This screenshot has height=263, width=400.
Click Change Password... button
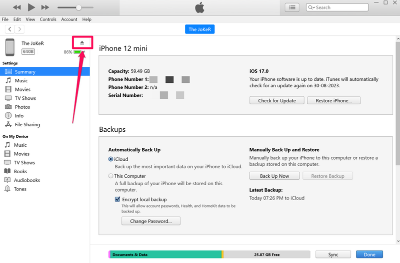pyautogui.click(x=151, y=221)
